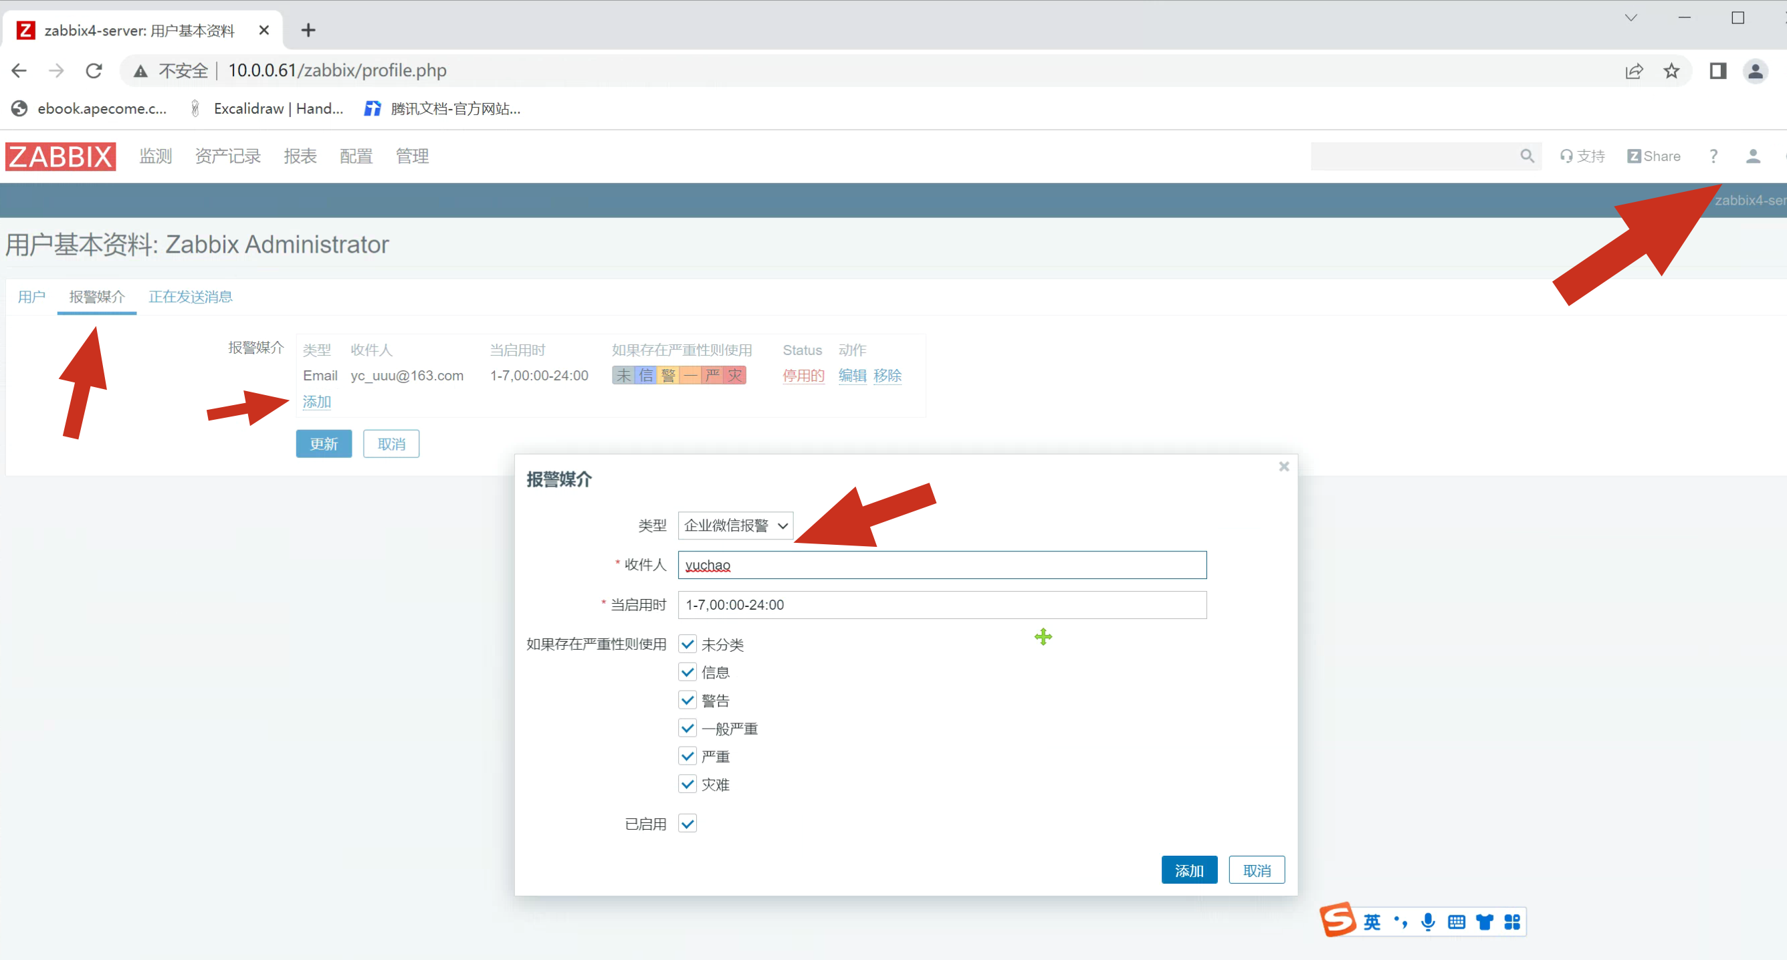Image resolution: width=1787 pixels, height=960 pixels.
Task: Click the browser share page icon
Action: [x=1634, y=71]
